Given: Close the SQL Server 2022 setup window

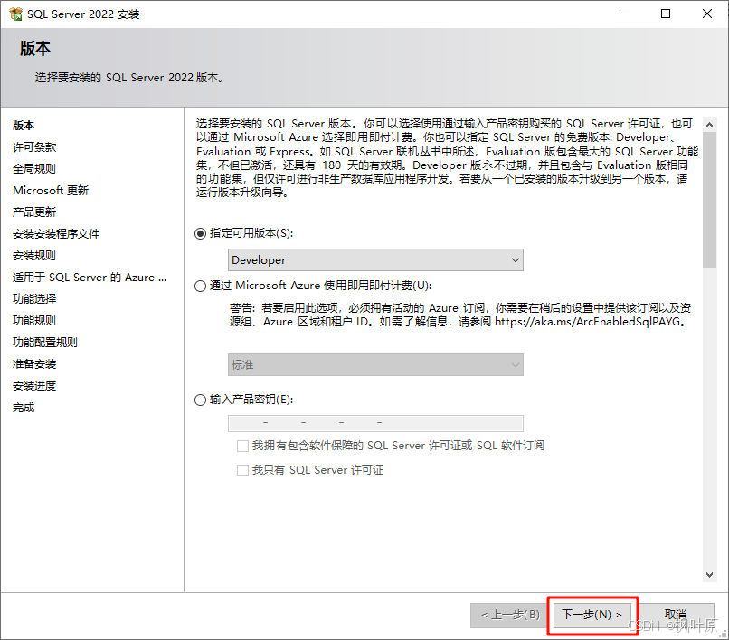Looking at the screenshot, I should point(707,14).
